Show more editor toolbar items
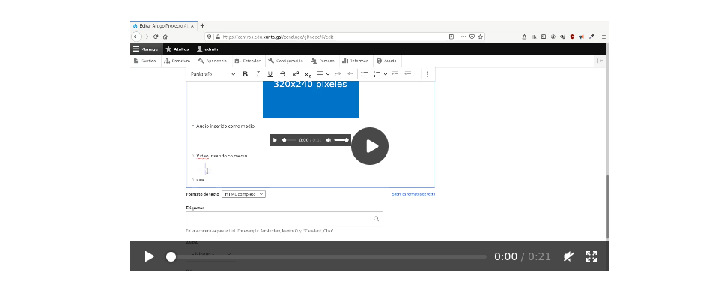This screenshot has width=724, height=305. [428, 74]
